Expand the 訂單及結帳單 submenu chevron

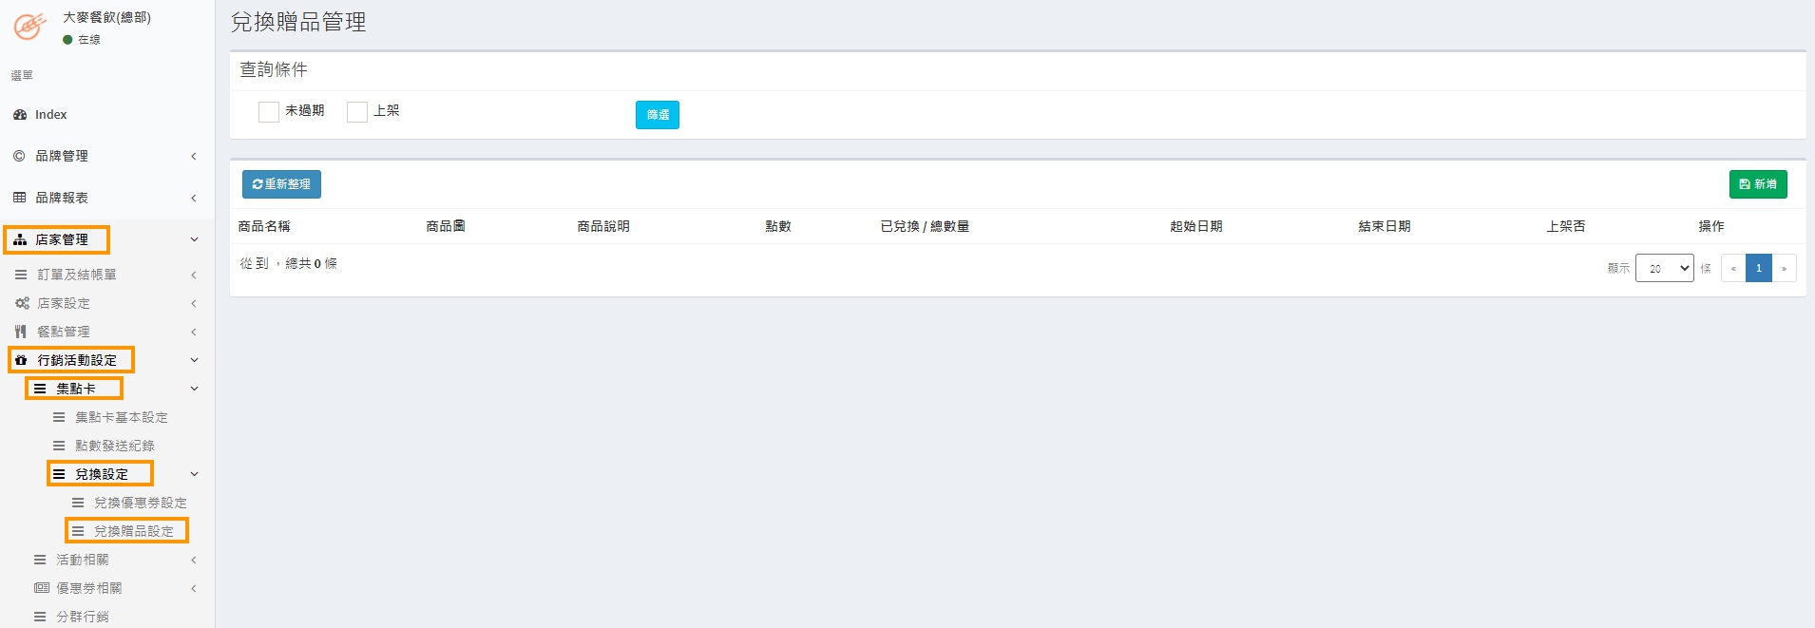(x=194, y=275)
